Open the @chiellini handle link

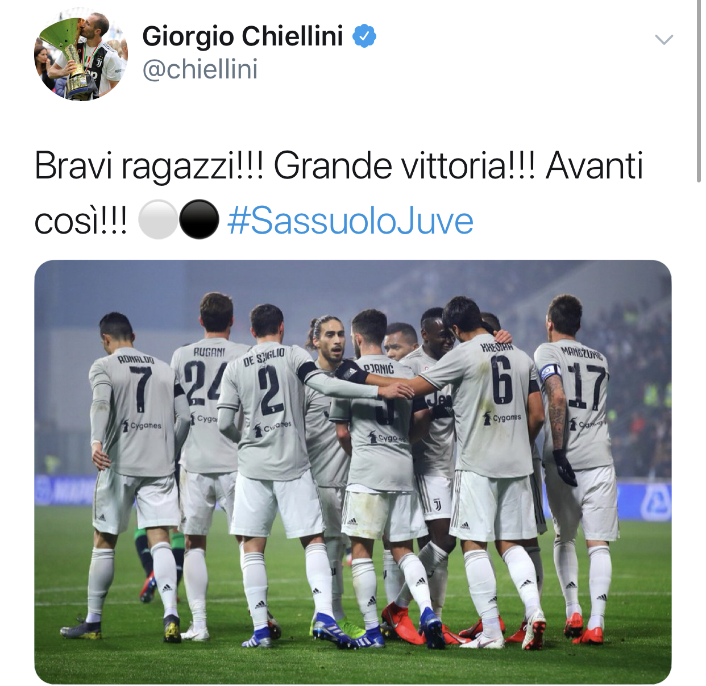point(200,69)
